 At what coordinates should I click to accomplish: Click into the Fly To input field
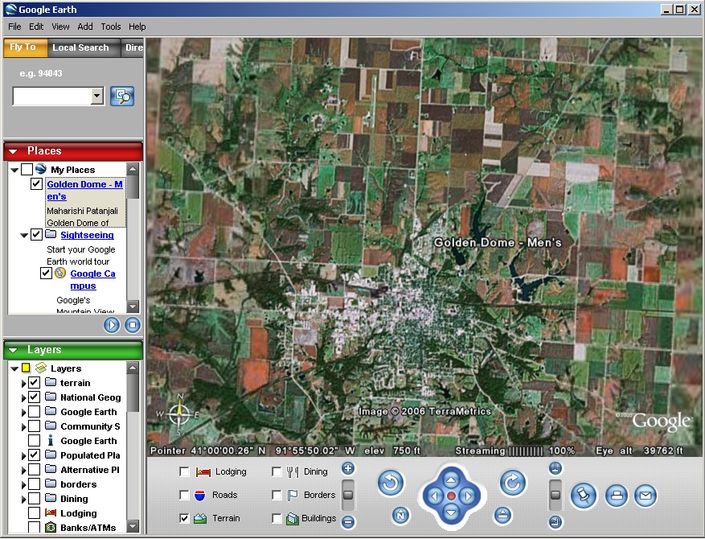pyautogui.click(x=52, y=96)
